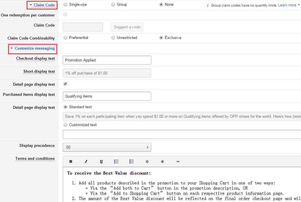This screenshot has width=301, height=202.
Task: Select the Standard text radio option
Action: pyautogui.click(x=65, y=107)
